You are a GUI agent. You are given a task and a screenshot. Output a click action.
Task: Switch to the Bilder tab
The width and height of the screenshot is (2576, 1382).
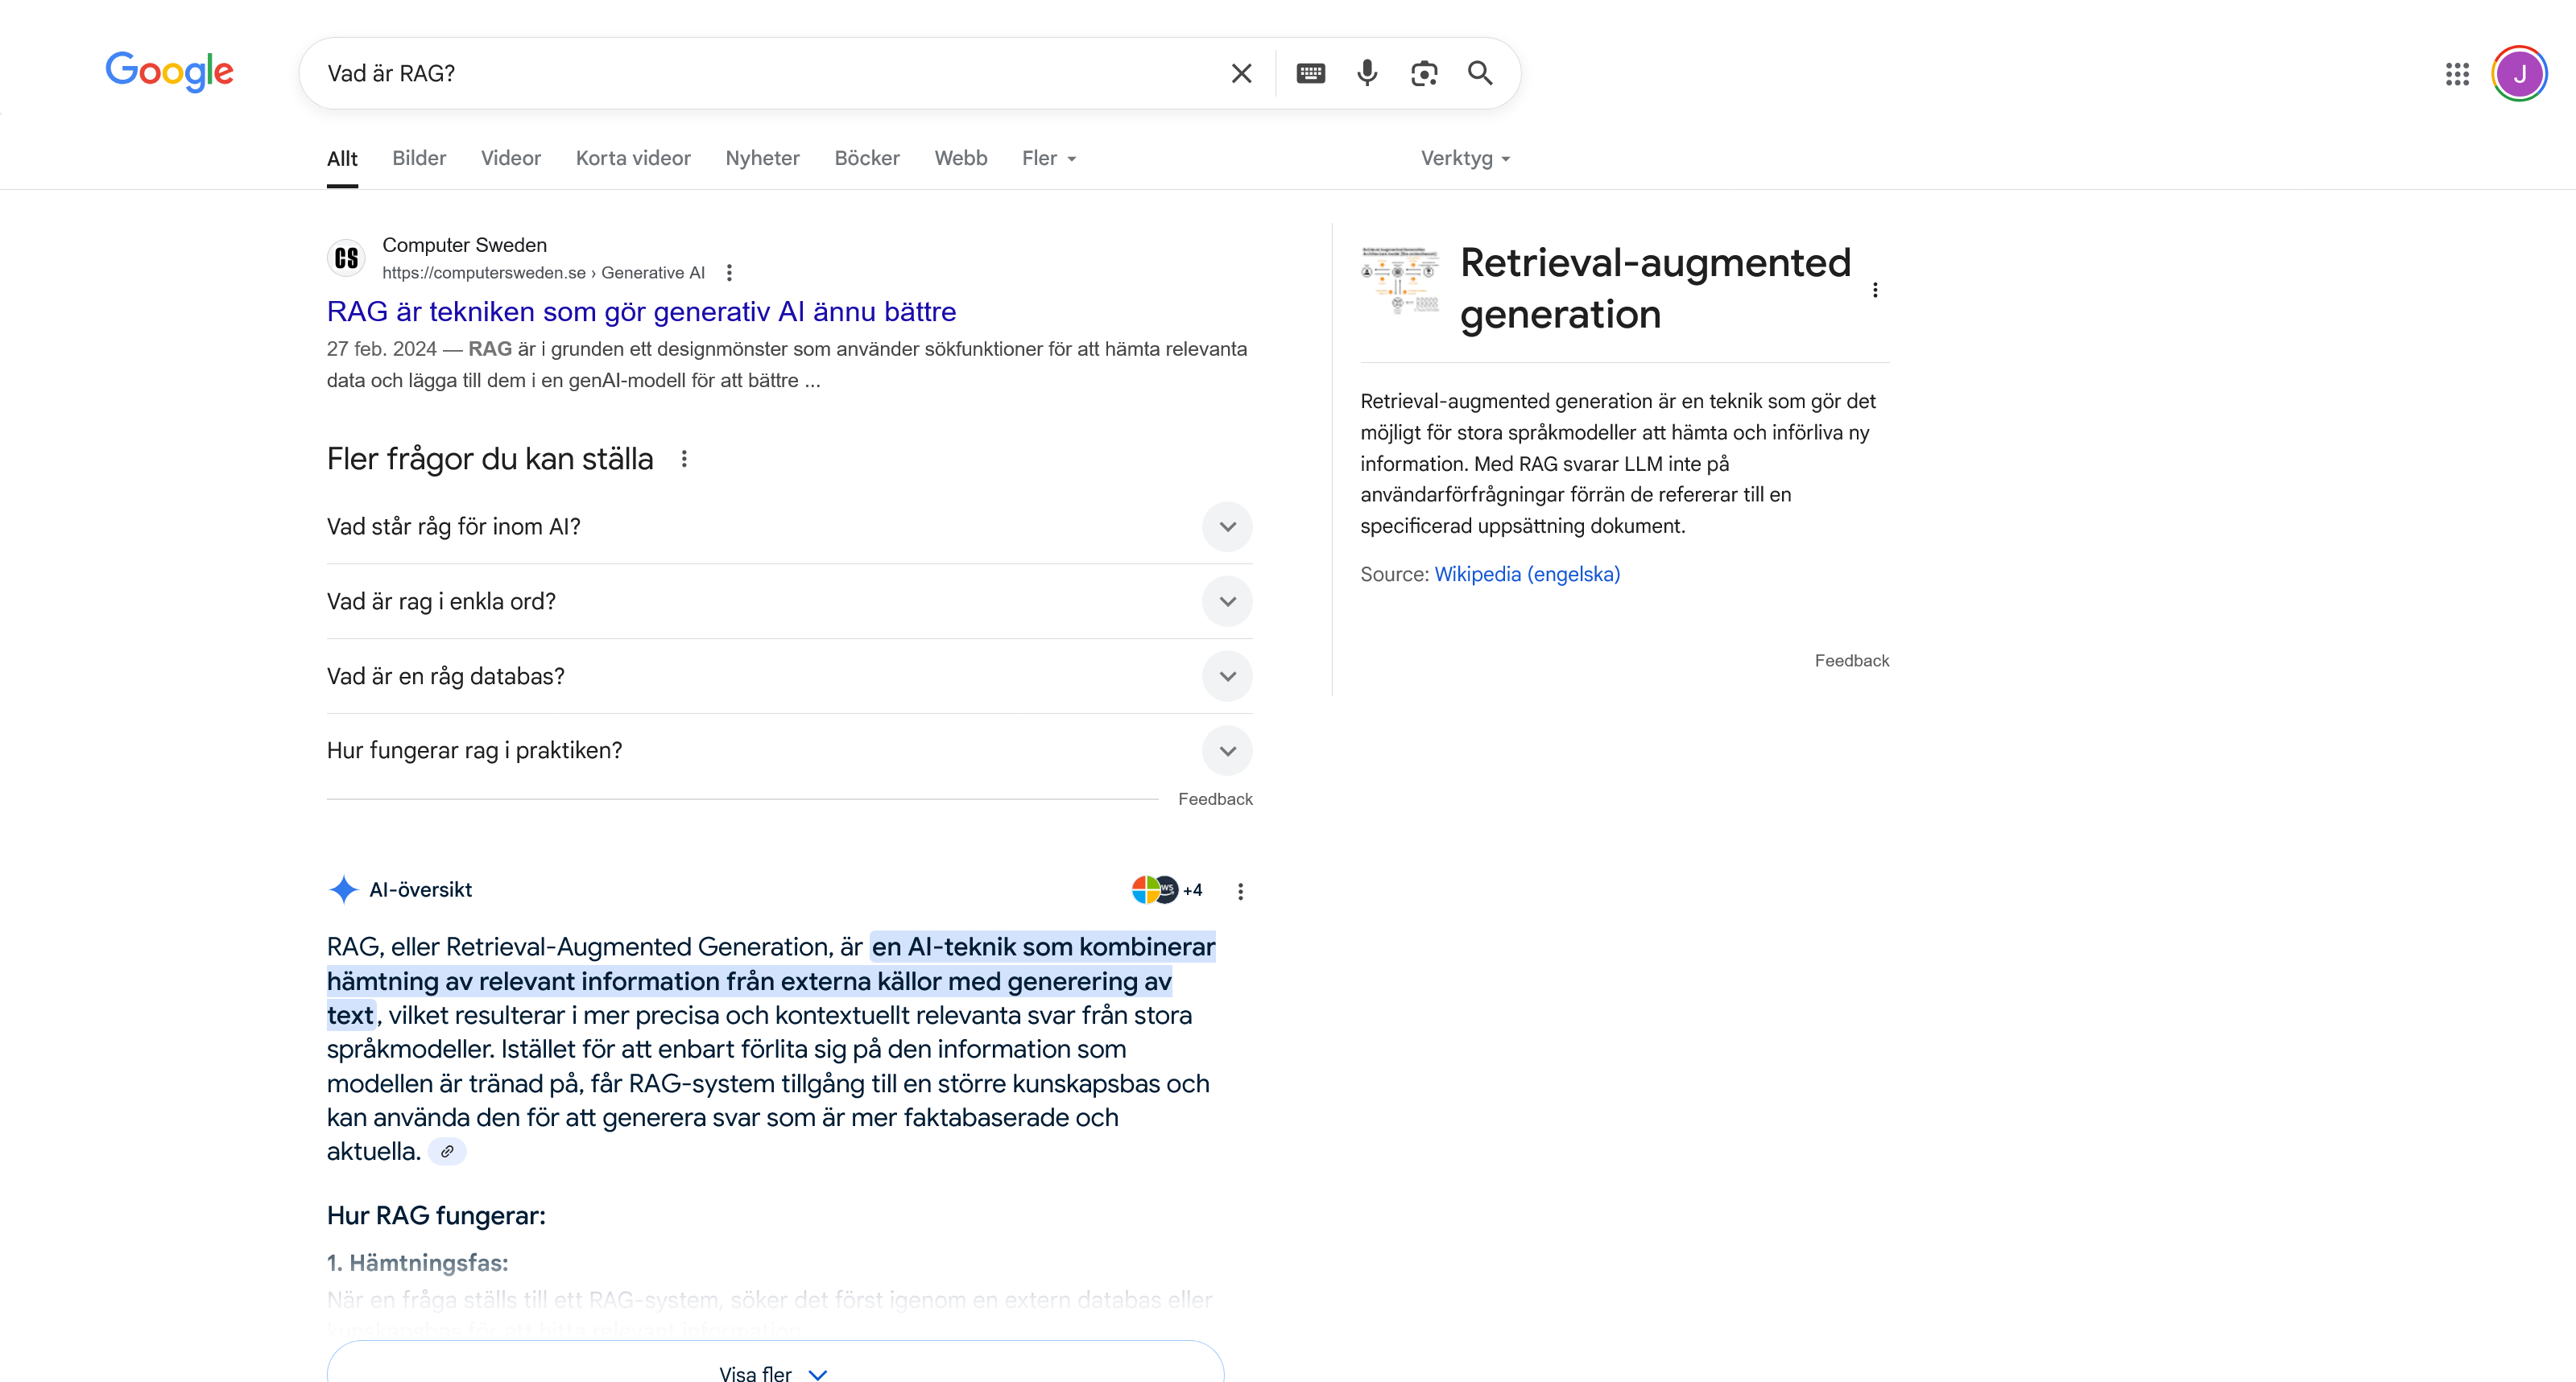(418, 158)
